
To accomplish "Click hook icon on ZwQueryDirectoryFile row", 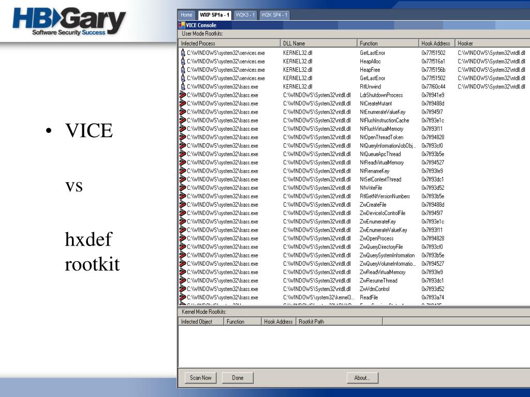I will 183,247.
